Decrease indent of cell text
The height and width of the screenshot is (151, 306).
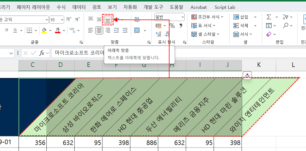(116, 30)
